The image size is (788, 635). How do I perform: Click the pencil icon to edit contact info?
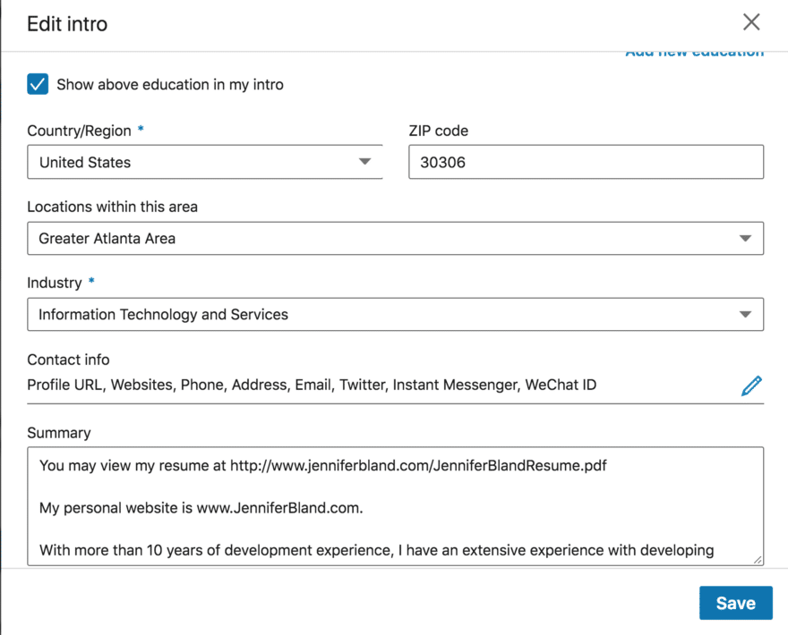tap(751, 385)
